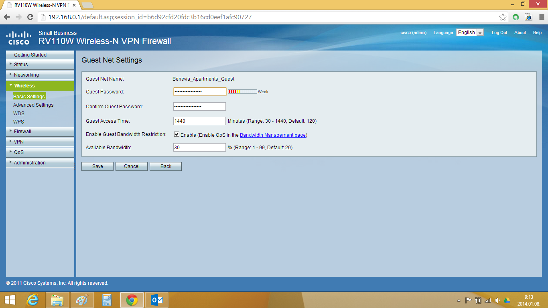Log Out of the router
The height and width of the screenshot is (308, 548).
pyautogui.click(x=499, y=32)
